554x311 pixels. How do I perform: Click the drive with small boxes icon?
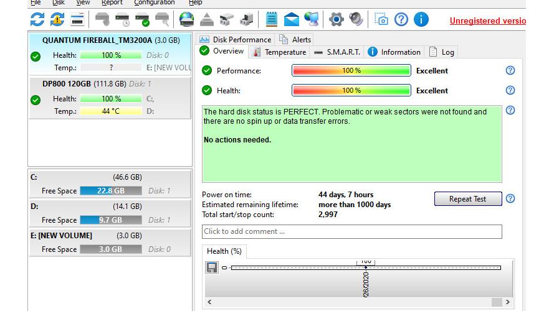coord(226,19)
